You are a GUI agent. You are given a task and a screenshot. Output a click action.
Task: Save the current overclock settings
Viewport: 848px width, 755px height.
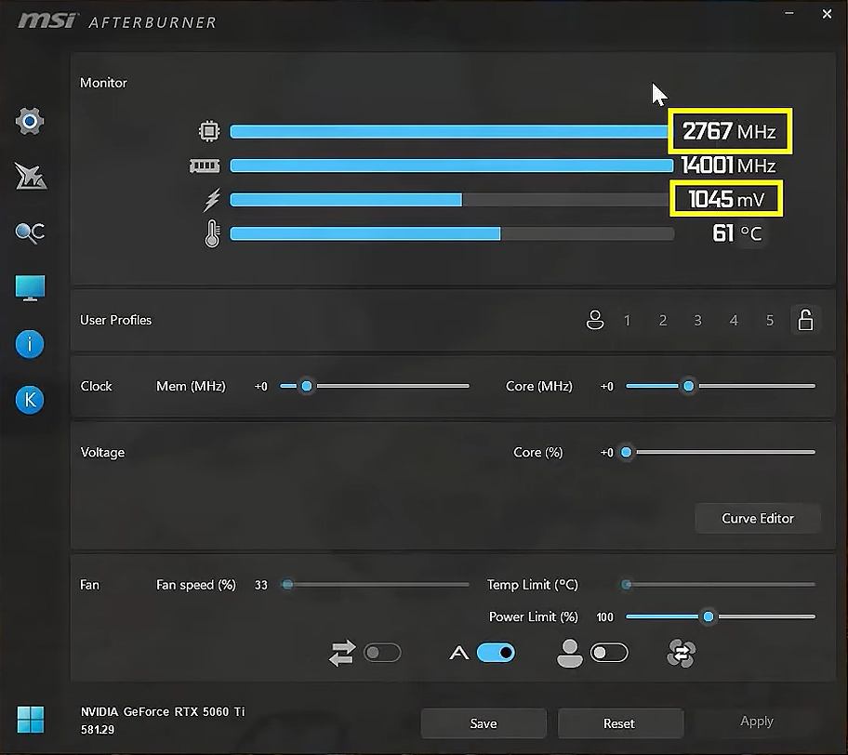pos(484,723)
